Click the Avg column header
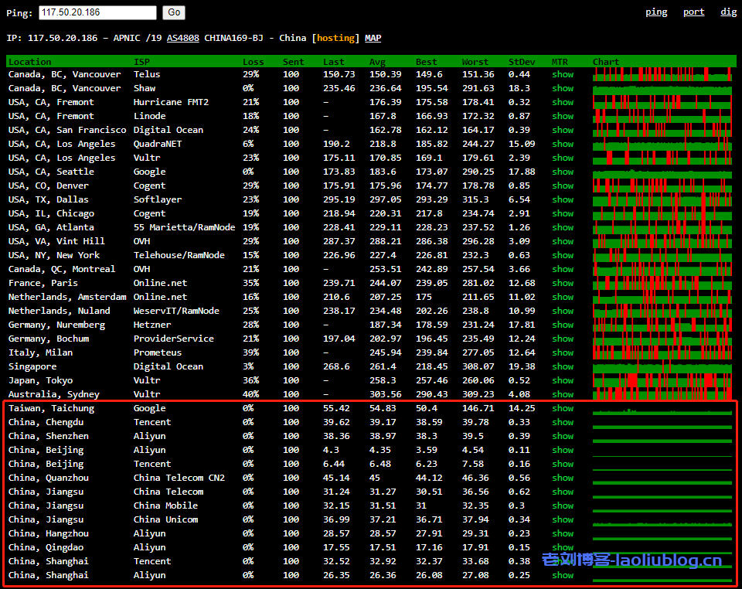742x589 pixels. (x=377, y=62)
